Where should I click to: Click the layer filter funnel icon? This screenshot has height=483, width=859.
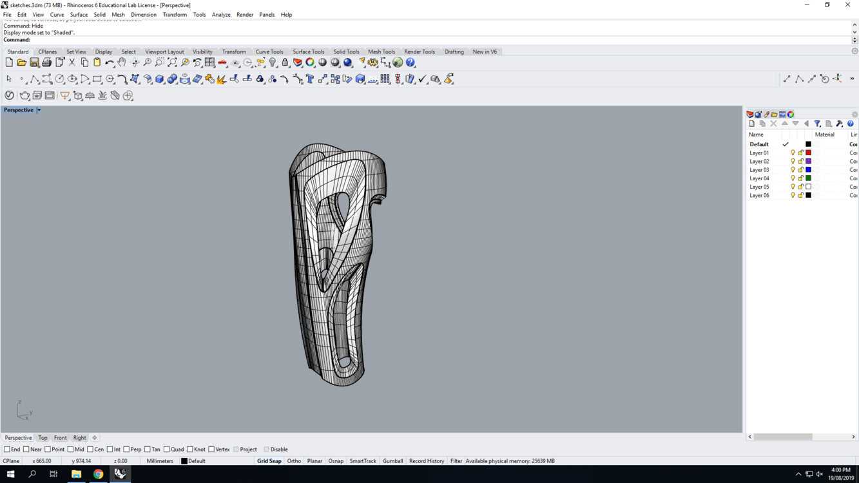(x=817, y=124)
